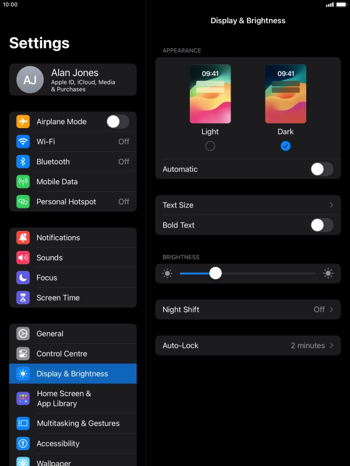Select the Light appearance radio button
This screenshot has height=466, width=350.
pos(210,146)
